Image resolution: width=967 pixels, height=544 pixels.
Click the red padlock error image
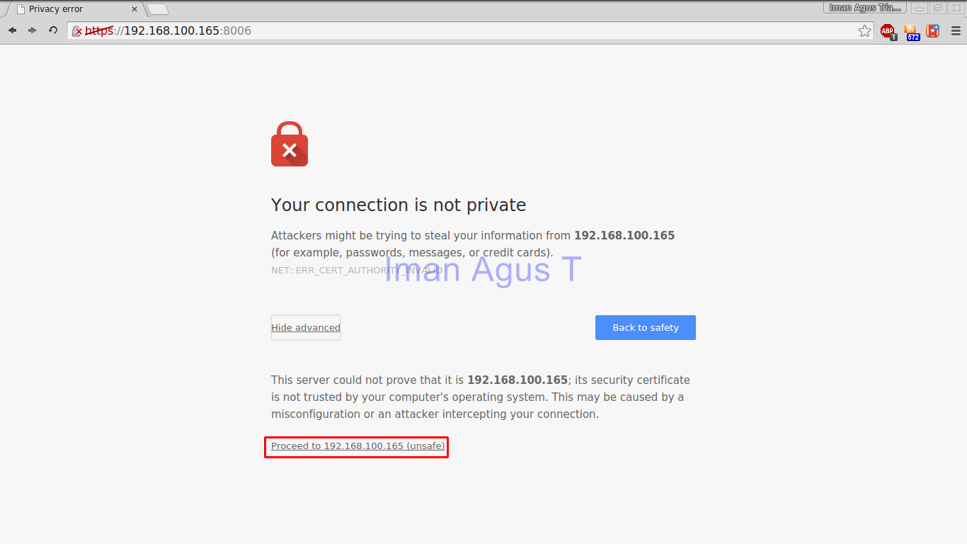289,144
